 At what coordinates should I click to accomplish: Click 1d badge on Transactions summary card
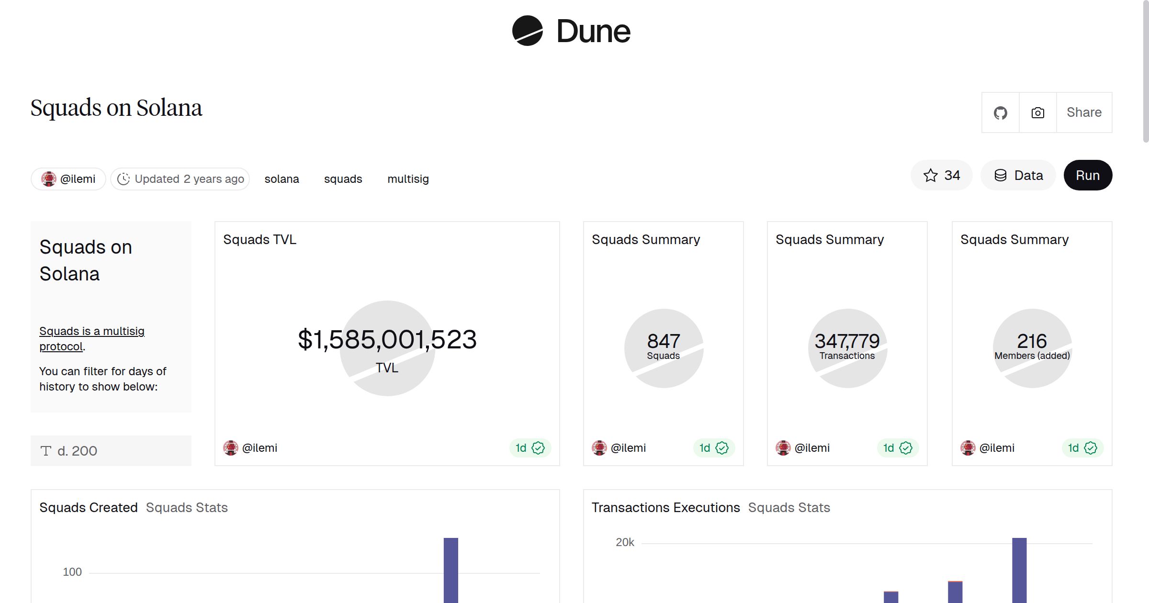click(x=897, y=448)
